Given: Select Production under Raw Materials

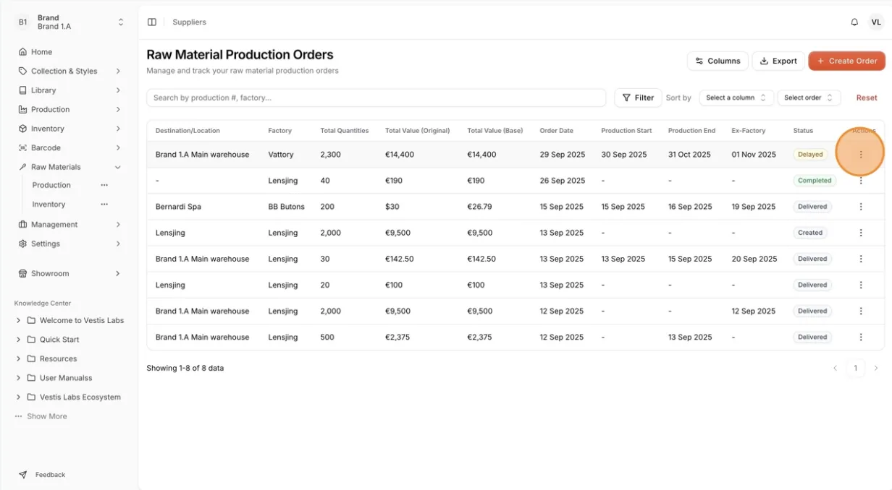Looking at the screenshot, I should point(51,186).
